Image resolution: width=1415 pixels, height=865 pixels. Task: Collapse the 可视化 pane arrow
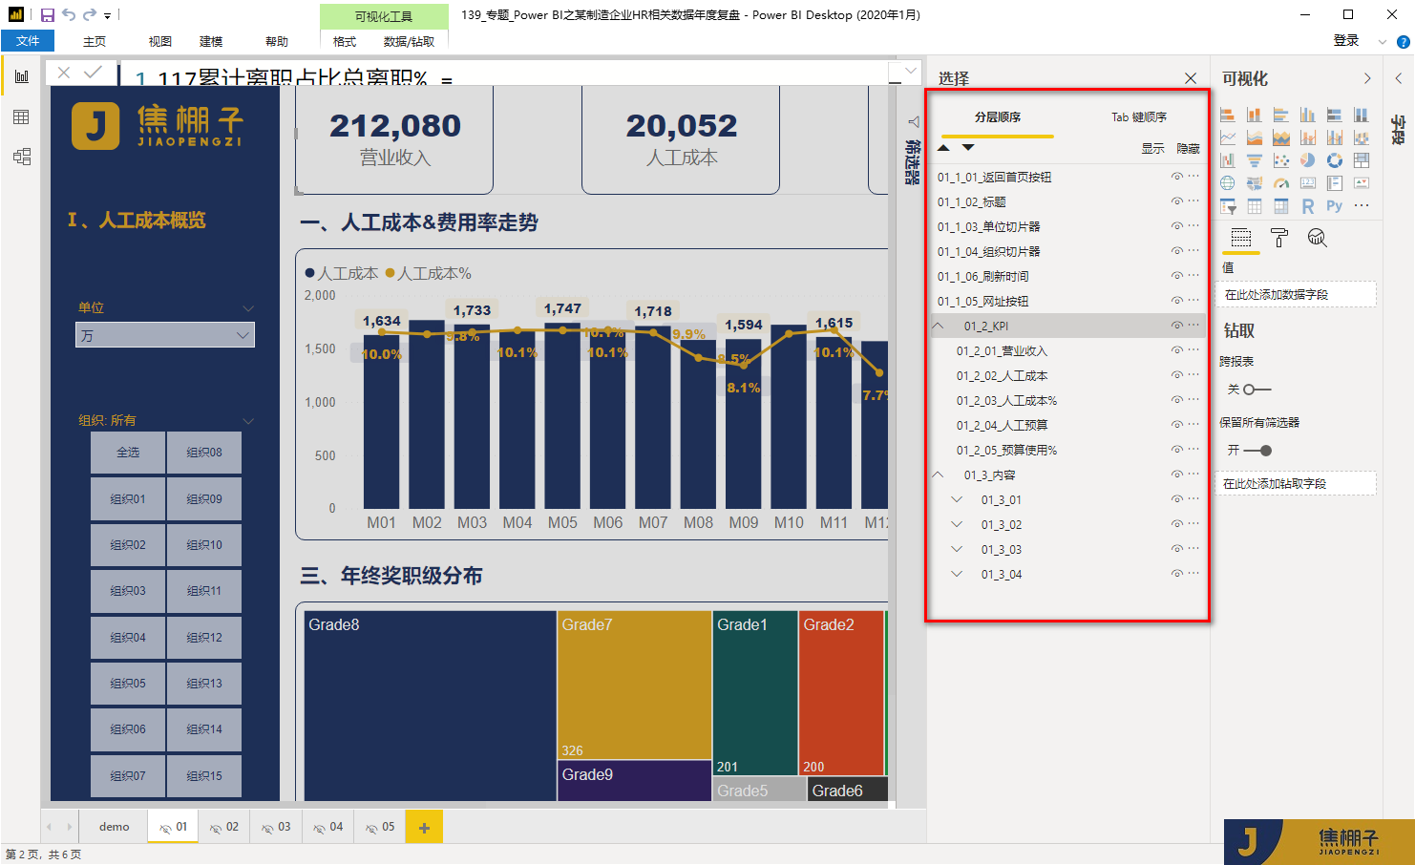1367,78
